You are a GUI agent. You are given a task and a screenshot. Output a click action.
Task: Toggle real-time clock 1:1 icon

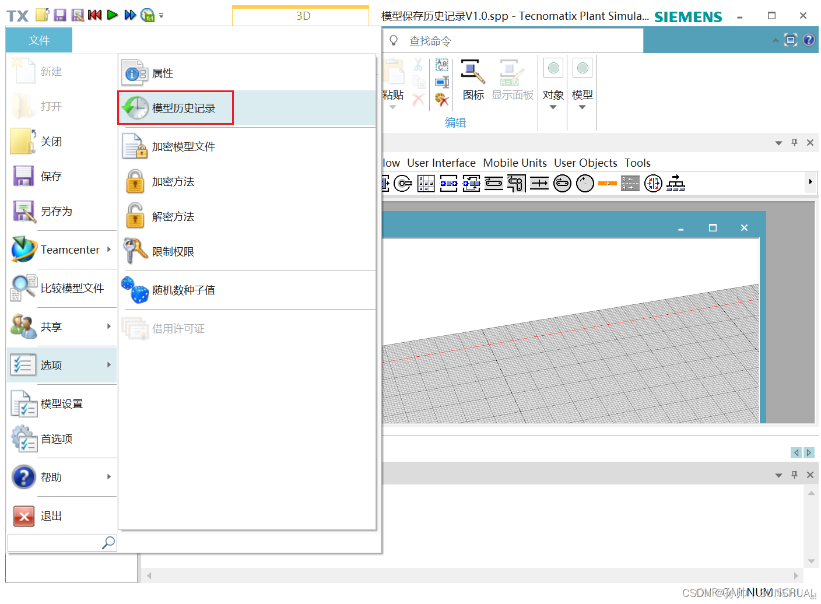pyautogui.click(x=148, y=15)
